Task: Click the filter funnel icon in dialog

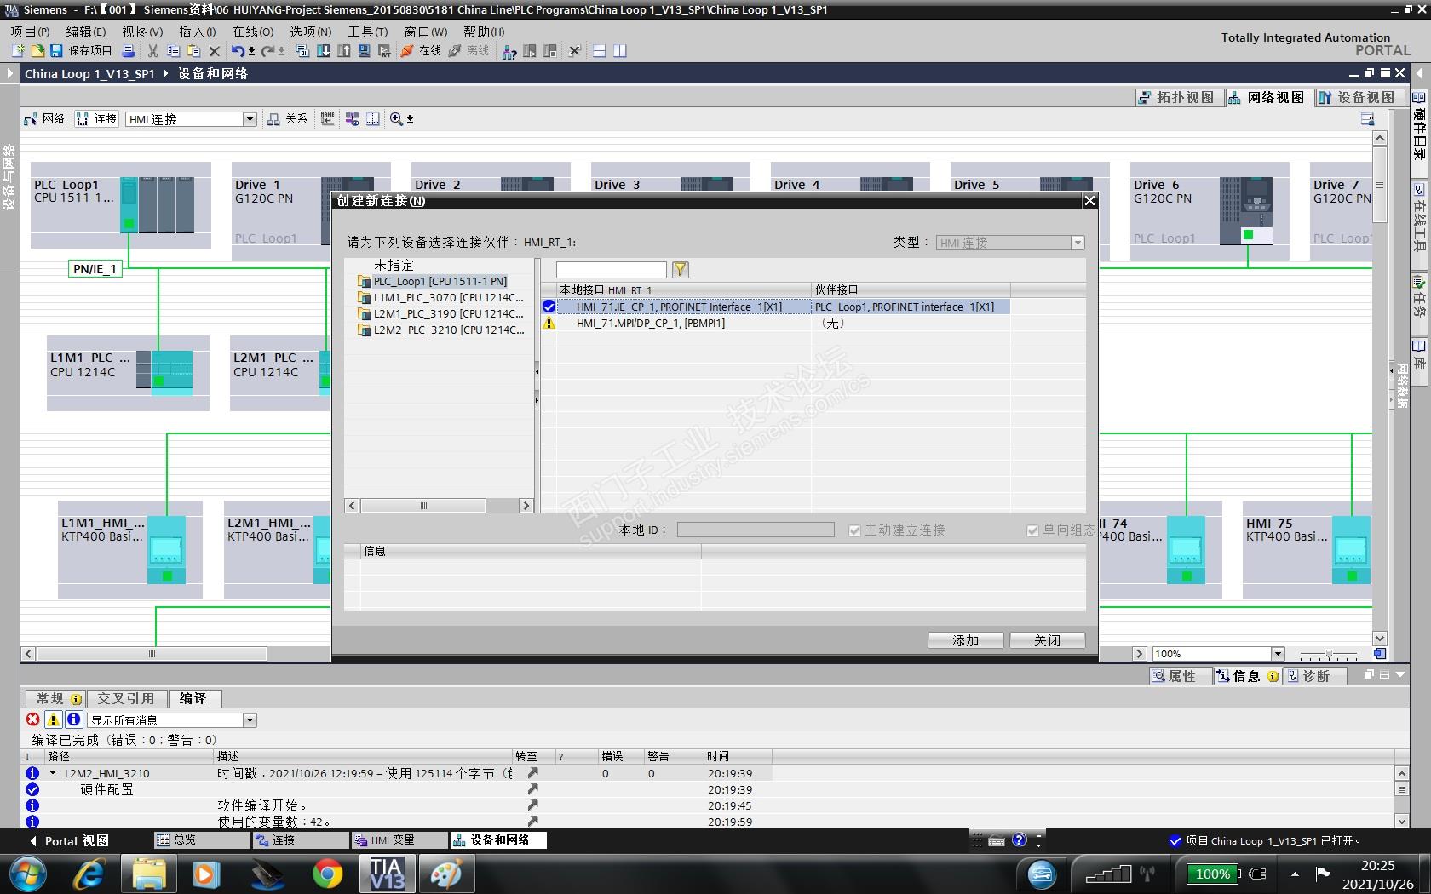Action: (x=680, y=270)
